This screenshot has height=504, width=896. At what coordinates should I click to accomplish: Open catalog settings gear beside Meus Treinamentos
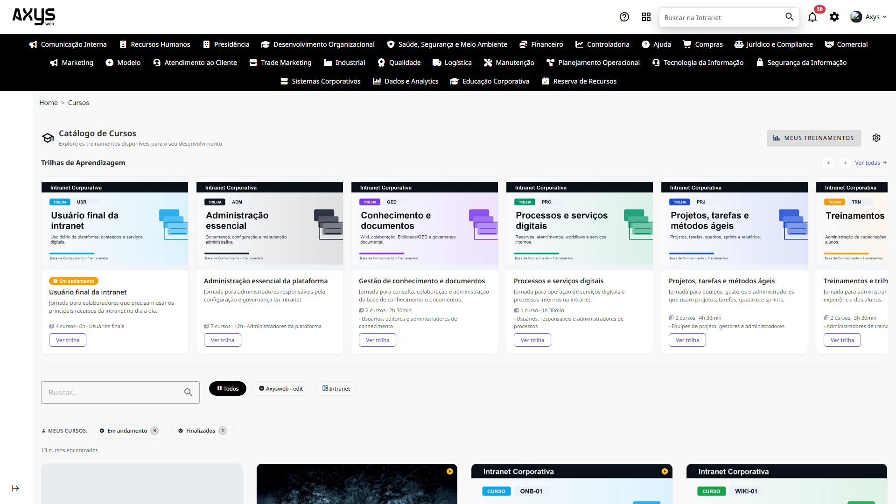[876, 138]
